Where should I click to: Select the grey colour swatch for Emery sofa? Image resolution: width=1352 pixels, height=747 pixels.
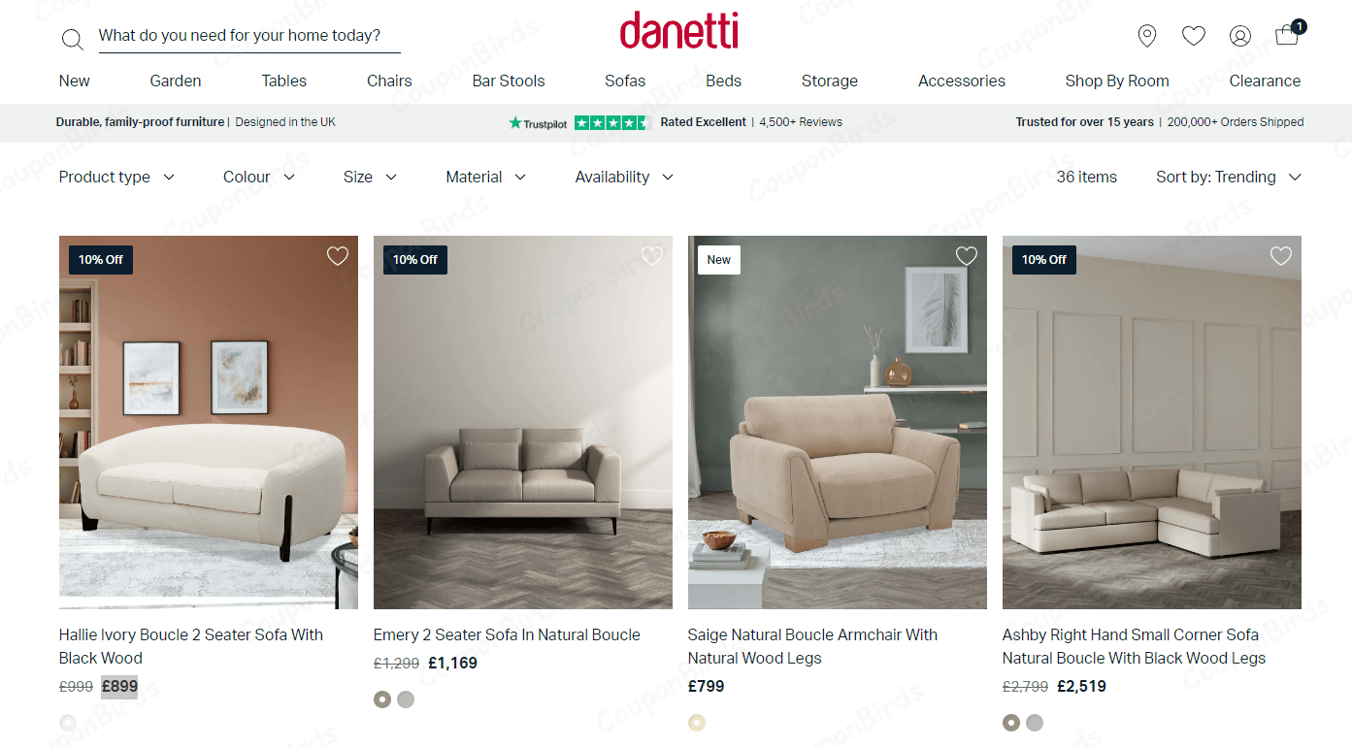pyautogui.click(x=406, y=699)
